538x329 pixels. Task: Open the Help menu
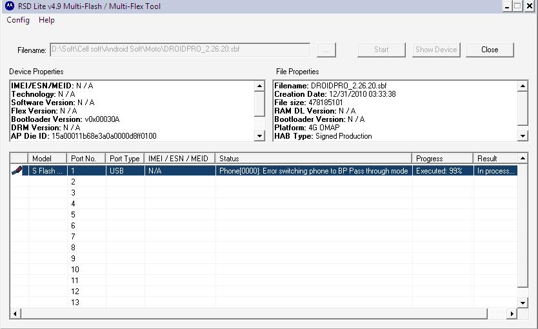pos(46,20)
